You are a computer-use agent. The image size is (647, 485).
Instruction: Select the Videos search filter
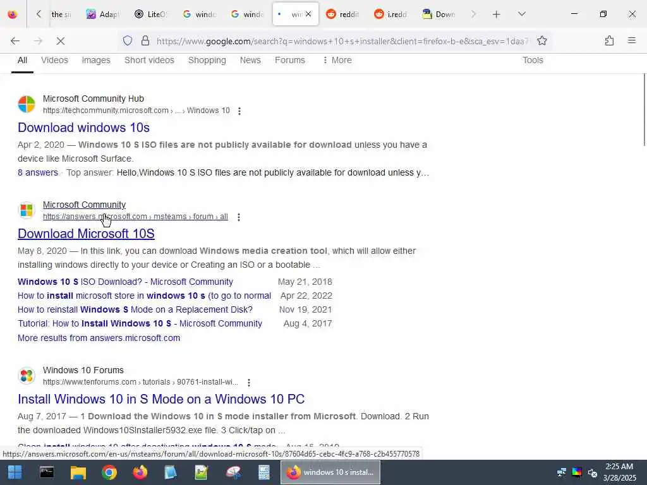coord(54,60)
